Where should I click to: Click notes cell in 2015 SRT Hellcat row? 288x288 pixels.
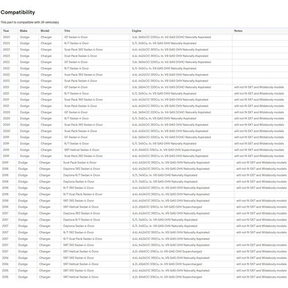click(x=261, y=277)
